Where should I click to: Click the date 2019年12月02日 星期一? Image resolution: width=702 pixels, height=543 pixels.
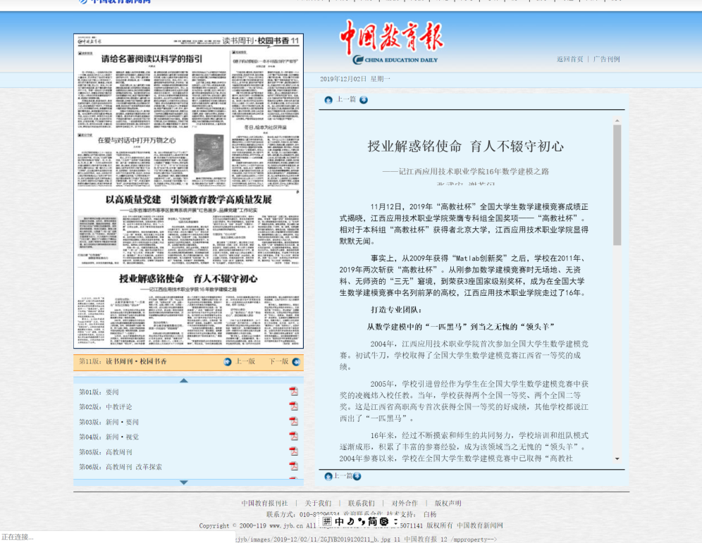(x=355, y=79)
